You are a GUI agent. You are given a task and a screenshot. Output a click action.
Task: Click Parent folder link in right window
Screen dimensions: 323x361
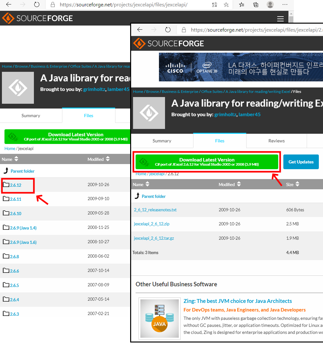[x=154, y=196]
